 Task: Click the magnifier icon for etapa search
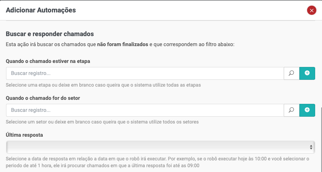coord(291,73)
